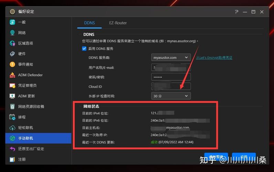Click the 密码/密钥 password field
This screenshot has width=274, height=172.
pos(171,77)
